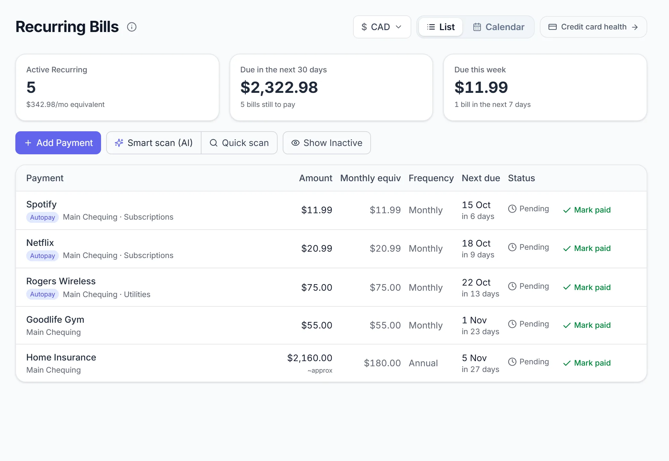Click the 15 Oct due date
669x461 pixels.
pos(476,205)
